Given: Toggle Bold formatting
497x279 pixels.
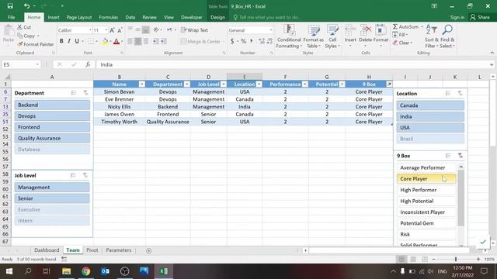Looking at the screenshot, I should tap(61, 41).
